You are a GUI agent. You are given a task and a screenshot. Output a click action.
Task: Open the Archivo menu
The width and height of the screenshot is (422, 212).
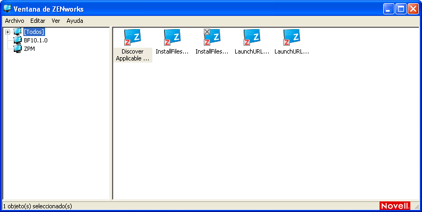[x=14, y=21]
